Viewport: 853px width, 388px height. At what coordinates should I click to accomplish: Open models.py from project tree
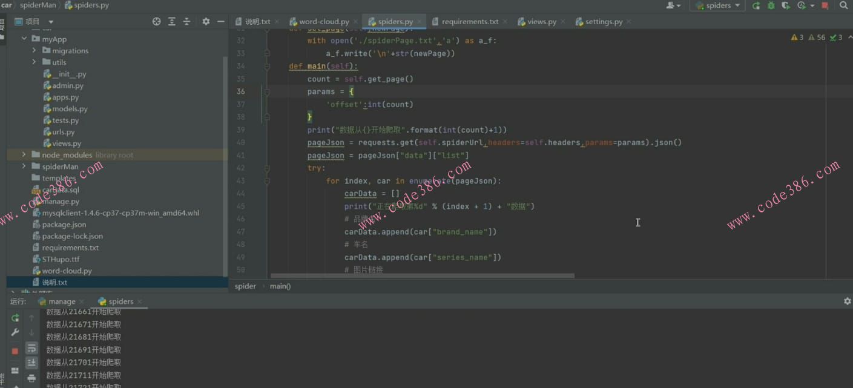tap(70, 109)
